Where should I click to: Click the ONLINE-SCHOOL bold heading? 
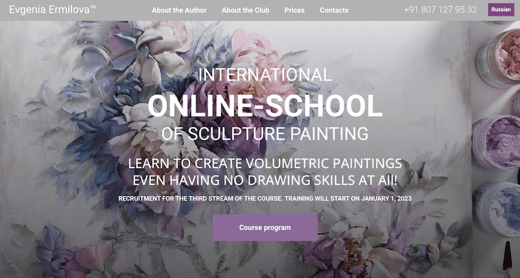265,105
